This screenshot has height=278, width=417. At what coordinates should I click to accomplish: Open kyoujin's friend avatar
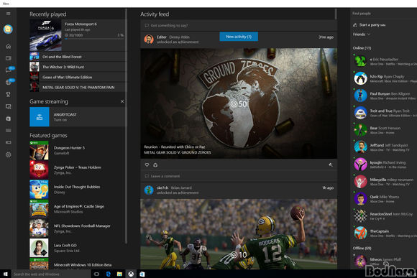point(361,165)
